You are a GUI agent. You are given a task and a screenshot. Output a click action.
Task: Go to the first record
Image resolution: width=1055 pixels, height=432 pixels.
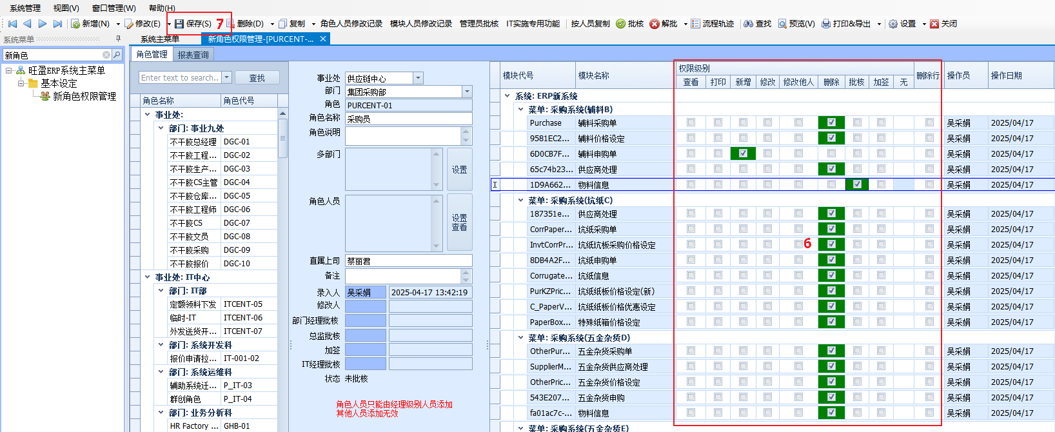pos(12,24)
